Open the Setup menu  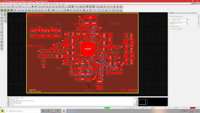pyautogui.click(x=22, y=4)
